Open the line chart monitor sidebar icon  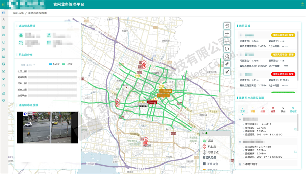pos(4,42)
